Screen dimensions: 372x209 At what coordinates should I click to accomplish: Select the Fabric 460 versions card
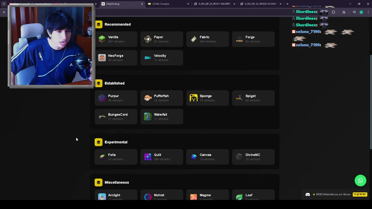(x=208, y=39)
